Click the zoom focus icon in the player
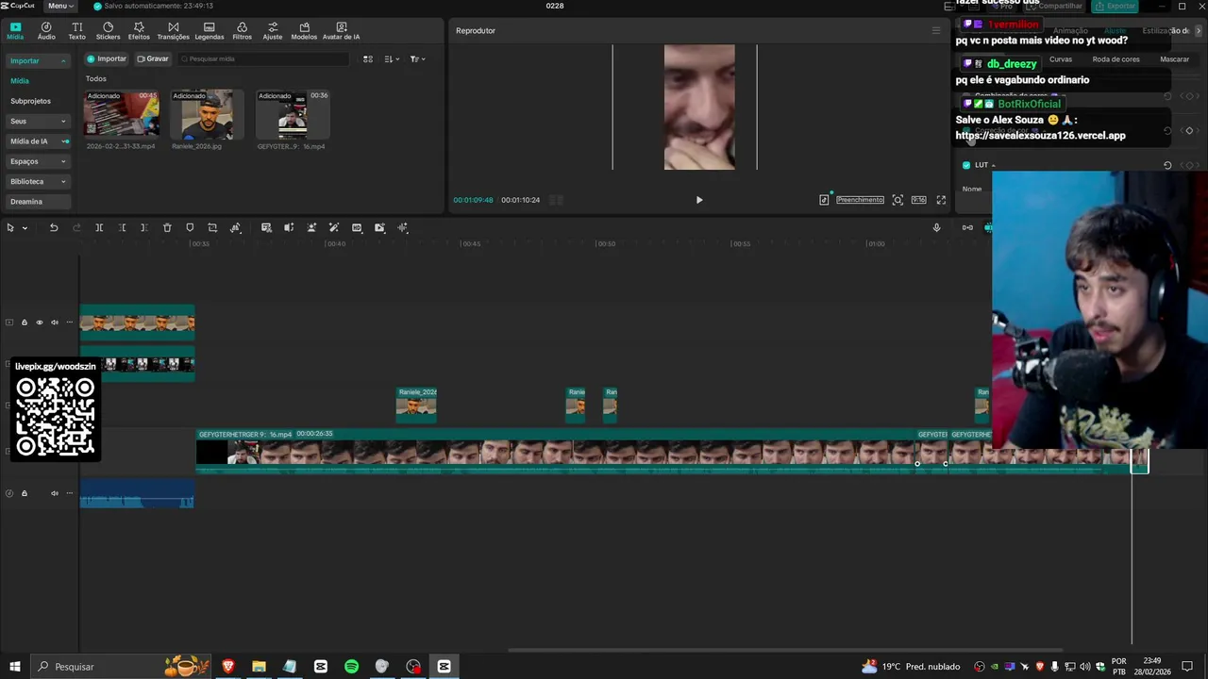The height and width of the screenshot is (679, 1208). pyautogui.click(x=898, y=200)
